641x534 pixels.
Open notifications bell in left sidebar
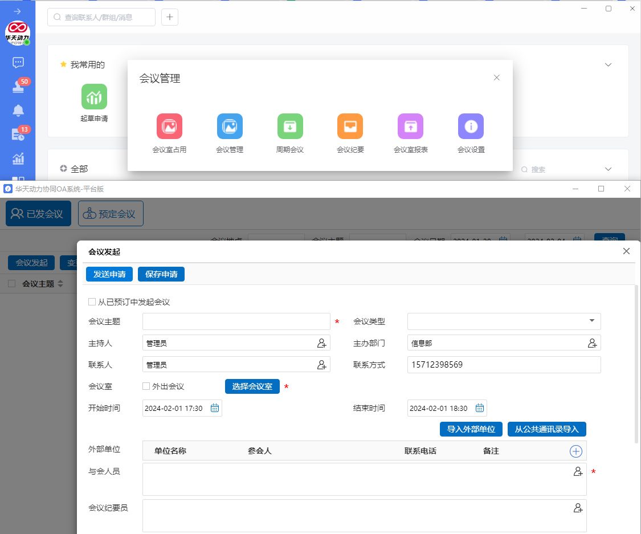(18, 111)
